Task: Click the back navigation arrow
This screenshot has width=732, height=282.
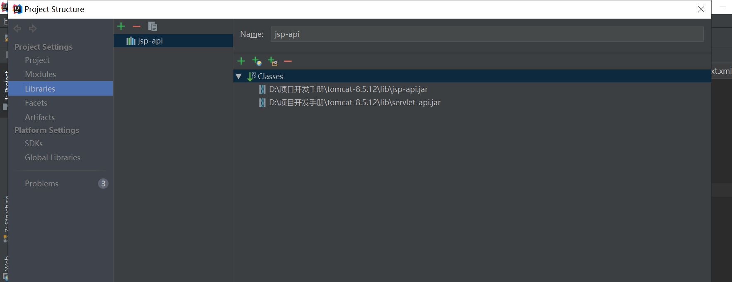Action: [17, 28]
